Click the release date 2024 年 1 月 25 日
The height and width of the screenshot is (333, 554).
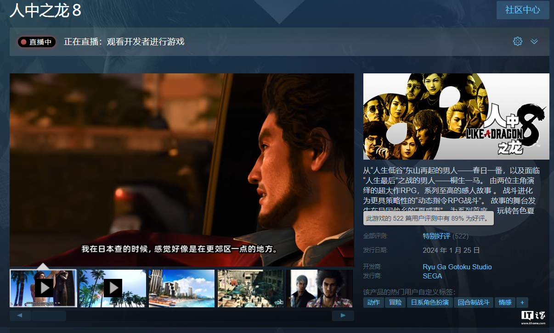click(451, 250)
